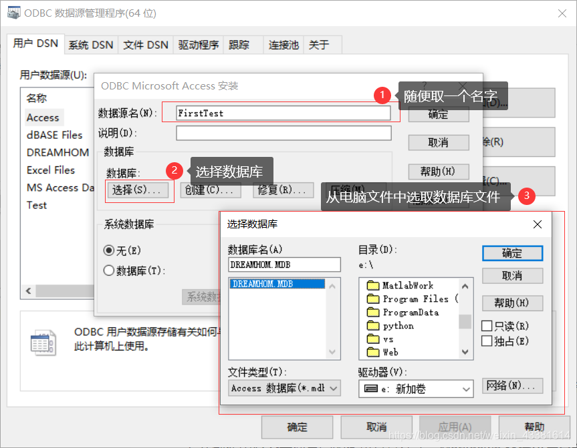Image resolution: width=577 pixels, height=448 pixels.
Task: Expand the 驱动器 e: 新加卷 dropdown
Action: tap(466, 389)
